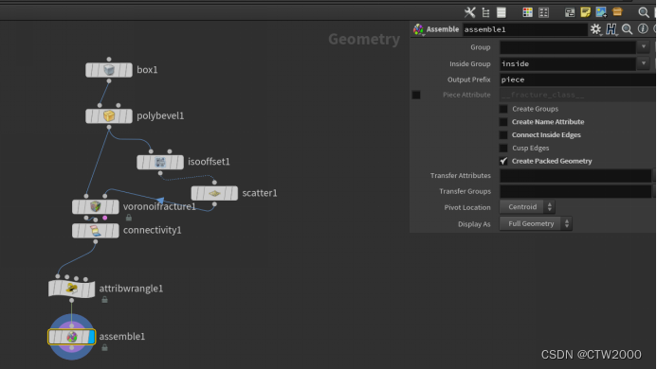The image size is (657, 369).
Task: Add a background image to network
Action: point(601,12)
